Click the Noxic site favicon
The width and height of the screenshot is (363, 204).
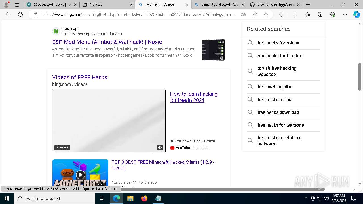point(56,31)
